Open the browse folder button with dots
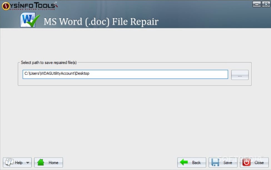Image resolution: width=271 pixels, height=170 pixels. point(240,75)
